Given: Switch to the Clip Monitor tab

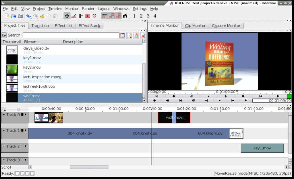Looking at the screenshot, I should click(195, 26).
